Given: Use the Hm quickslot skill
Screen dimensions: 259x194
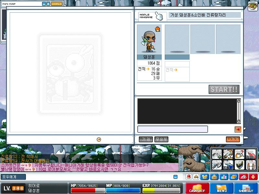Looking at the screenshot, I should coord(239,154).
